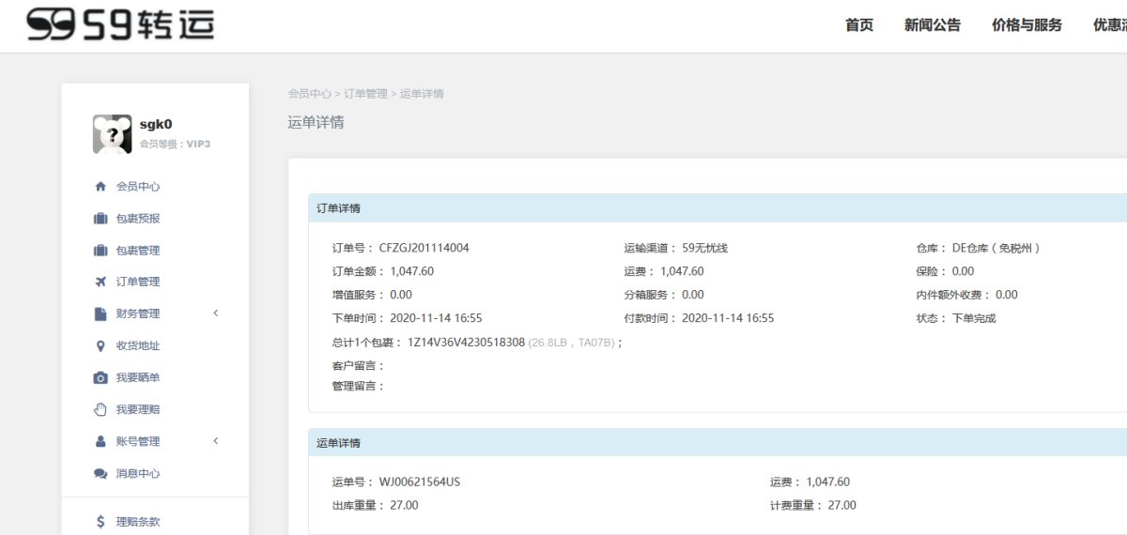Image resolution: width=1127 pixels, height=535 pixels.
Task: Go to 包裹预报 in the sidebar
Action: tap(138, 219)
